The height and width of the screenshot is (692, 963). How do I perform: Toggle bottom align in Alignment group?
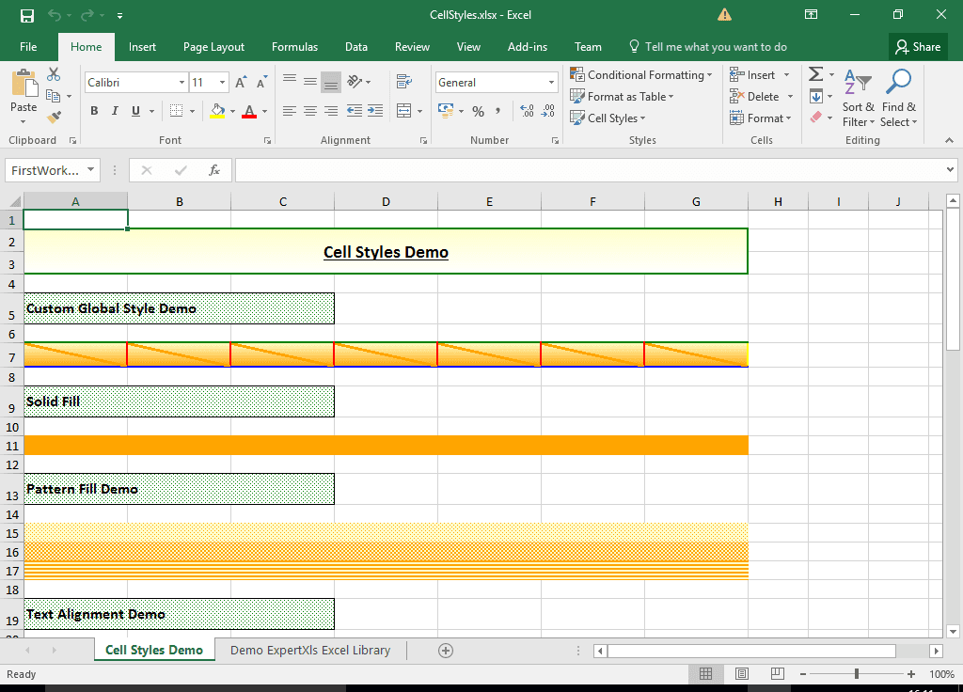click(331, 82)
